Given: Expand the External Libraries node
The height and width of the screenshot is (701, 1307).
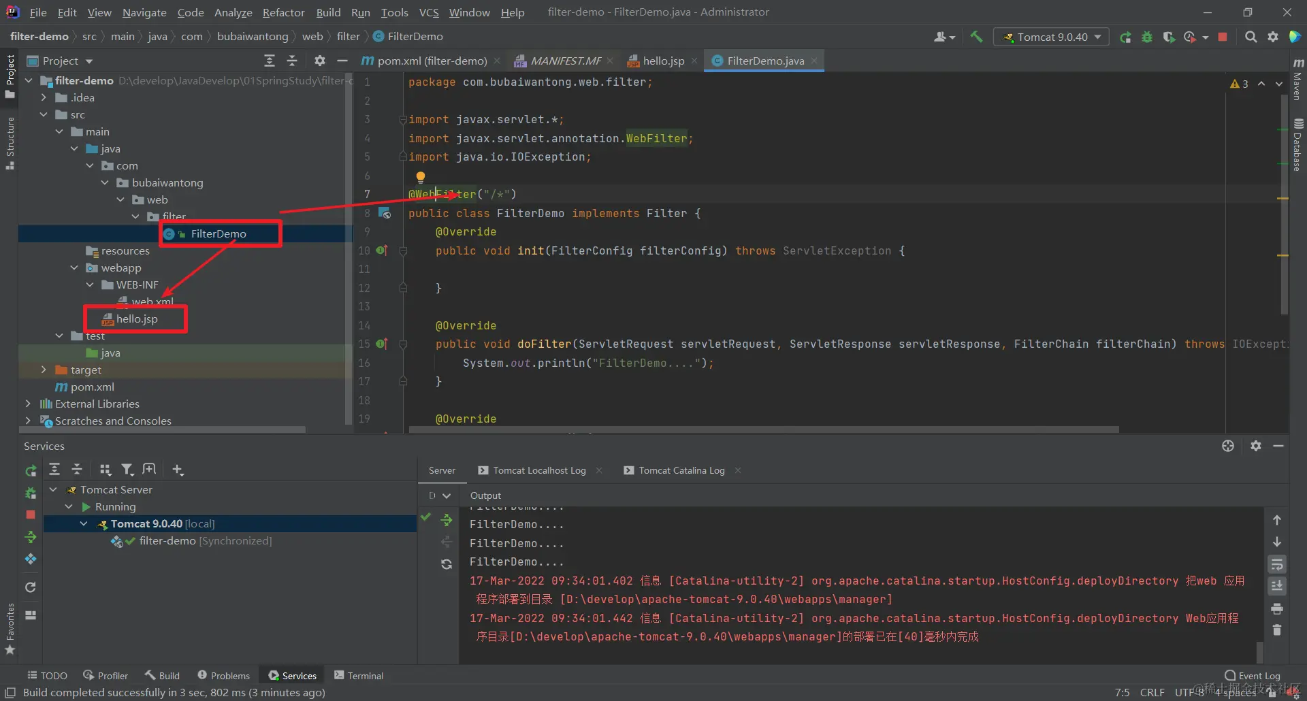Looking at the screenshot, I should [x=28, y=404].
